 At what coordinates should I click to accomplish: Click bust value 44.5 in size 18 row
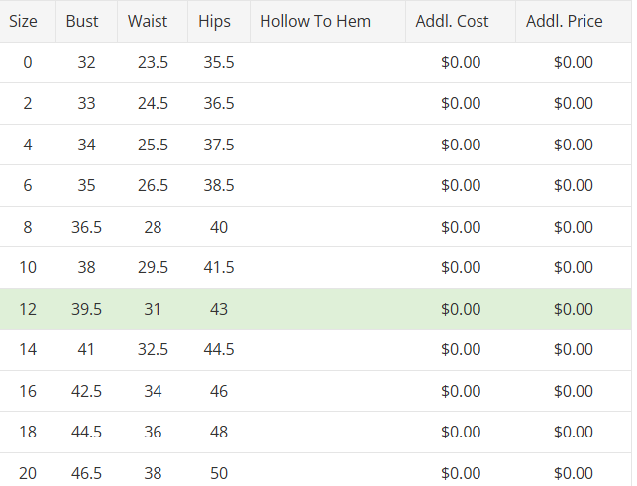tap(87, 433)
